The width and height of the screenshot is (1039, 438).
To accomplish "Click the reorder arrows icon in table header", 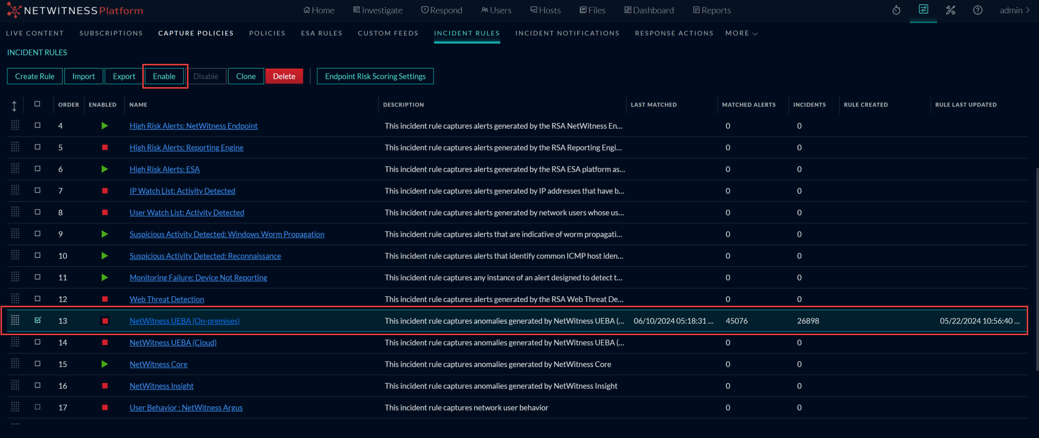I will click(x=14, y=106).
